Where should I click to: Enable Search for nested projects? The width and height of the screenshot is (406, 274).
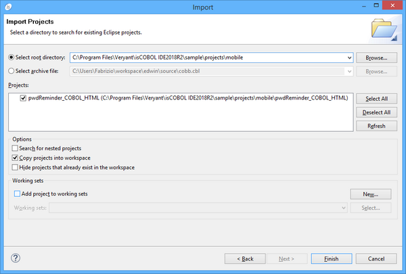(x=16, y=148)
